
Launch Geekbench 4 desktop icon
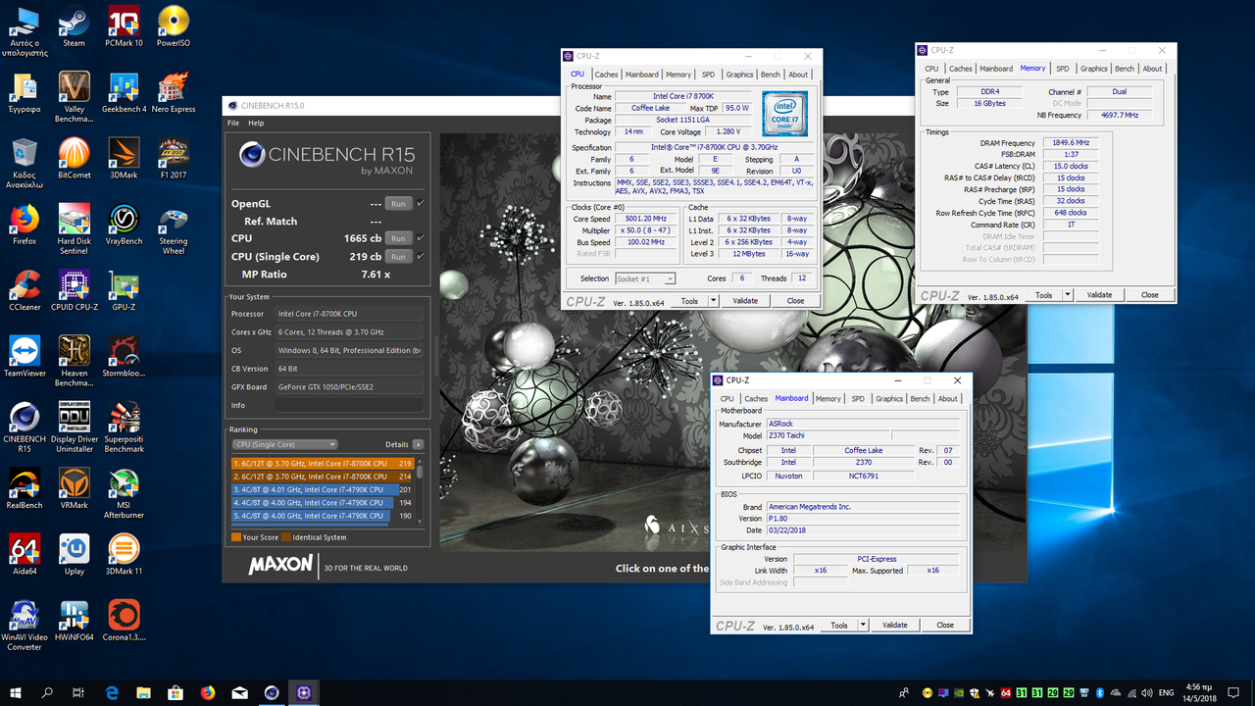coord(124,92)
